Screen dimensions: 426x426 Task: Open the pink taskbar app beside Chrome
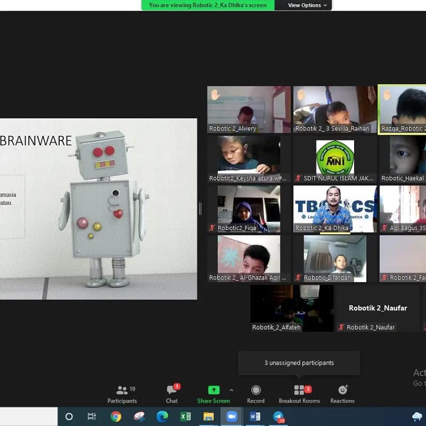[x=139, y=416]
